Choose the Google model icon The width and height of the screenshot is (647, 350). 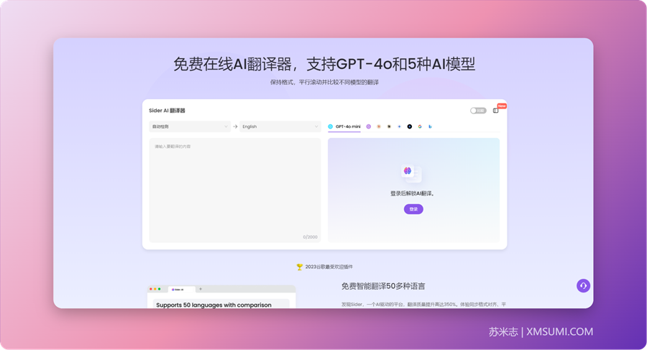pyautogui.click(x=420, y=126)
